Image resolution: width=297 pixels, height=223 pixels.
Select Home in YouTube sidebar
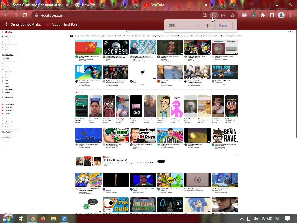[8, 36]
